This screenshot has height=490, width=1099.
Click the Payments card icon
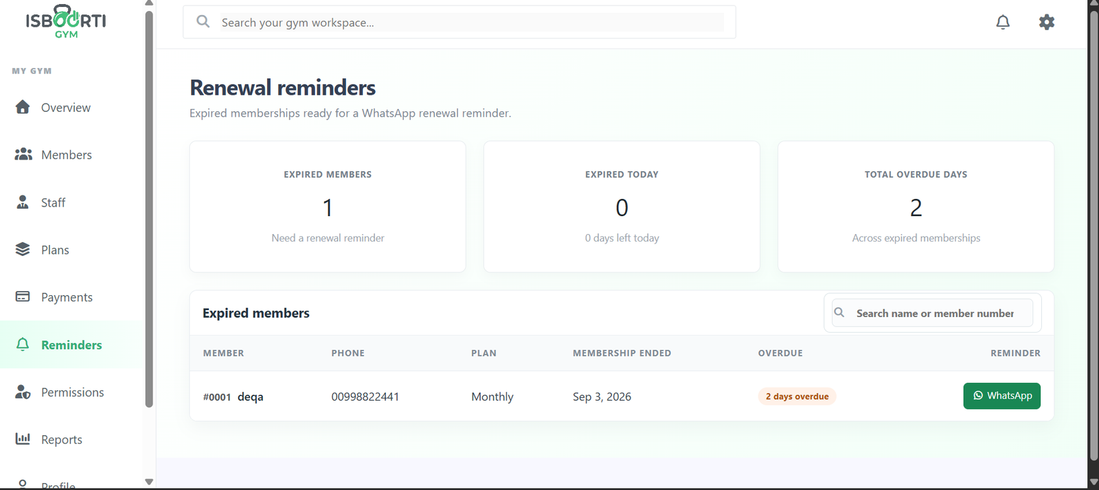click(23, 296)
